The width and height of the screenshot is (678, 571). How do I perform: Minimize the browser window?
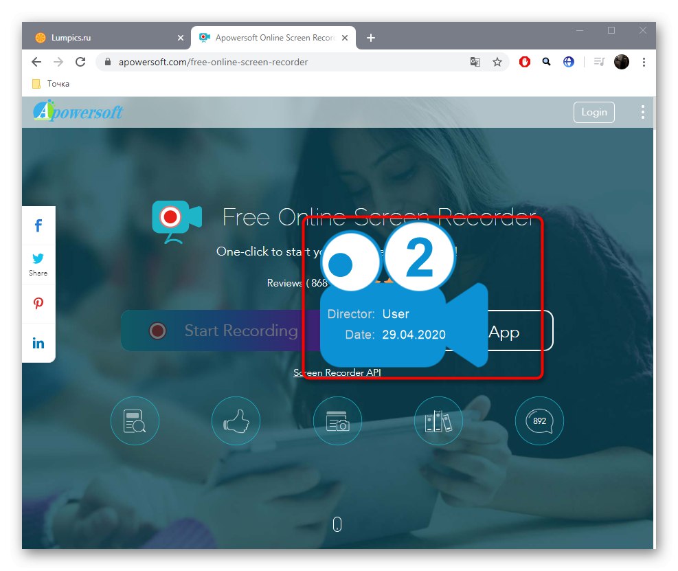click(580, 30)
